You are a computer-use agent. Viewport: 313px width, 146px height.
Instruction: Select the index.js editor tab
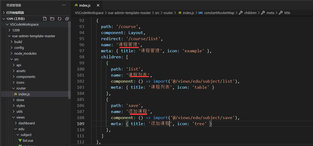[86, 5]
